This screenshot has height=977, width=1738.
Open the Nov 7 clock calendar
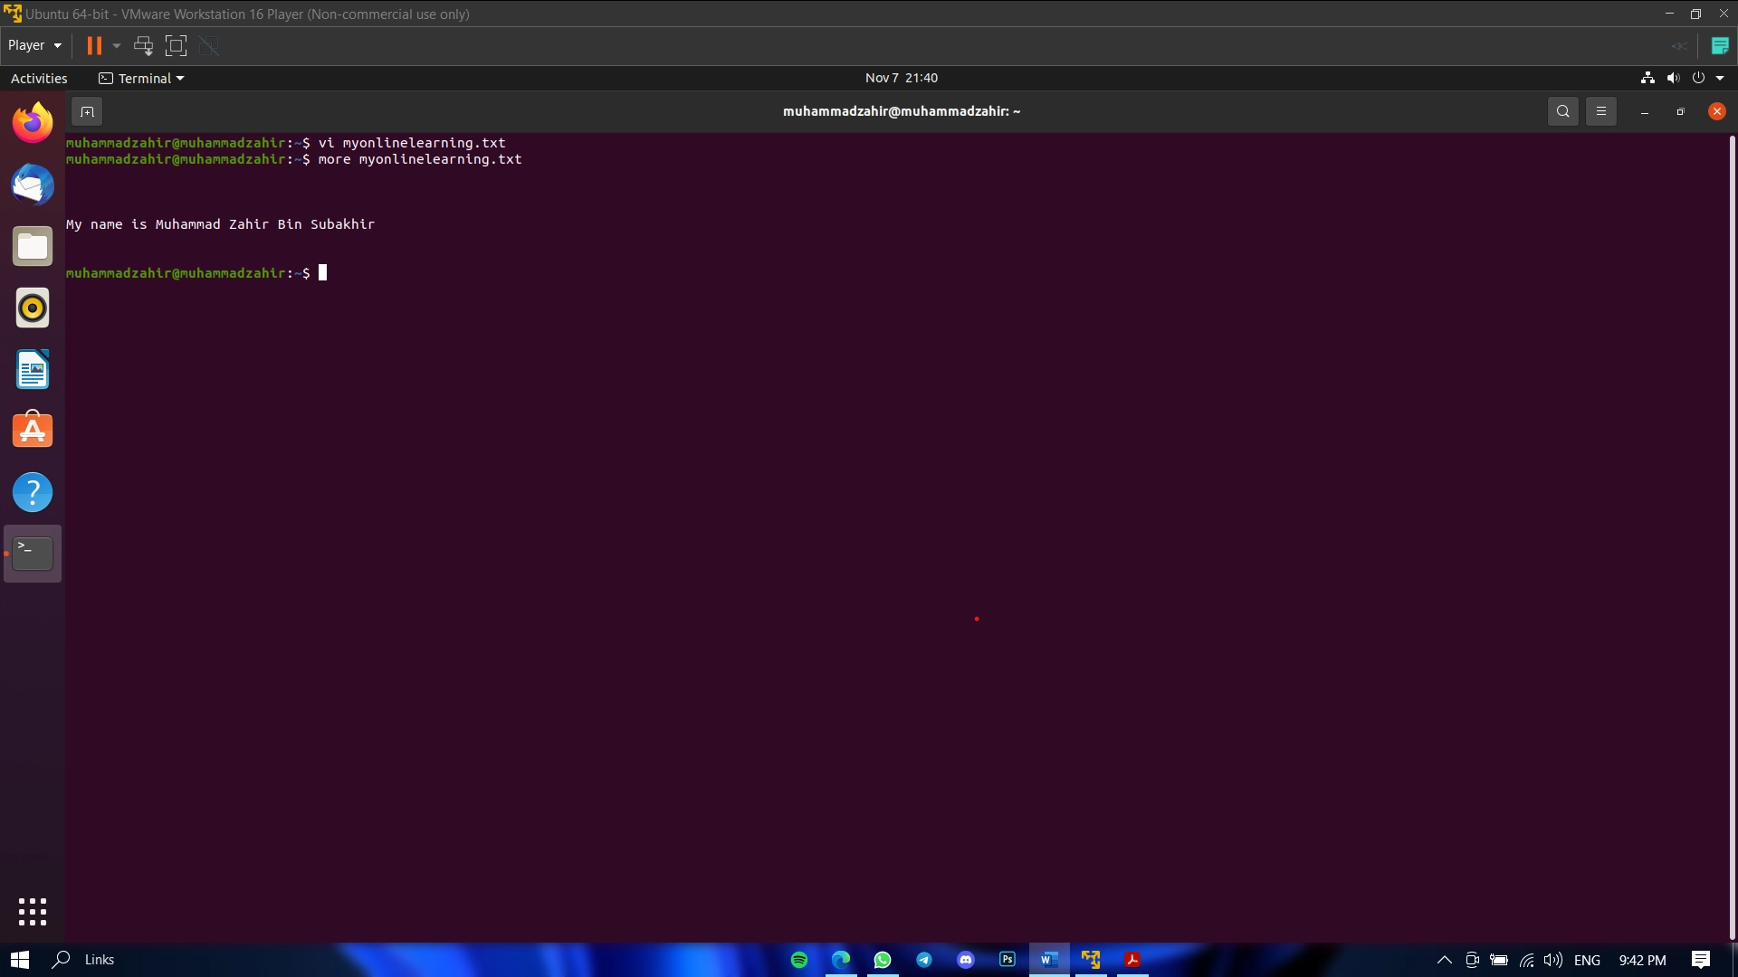[x=901, y=79]
